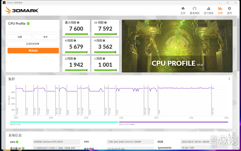
Task: Click info icon beside 2 threads (2 线程)
Action: click(75, 59)
